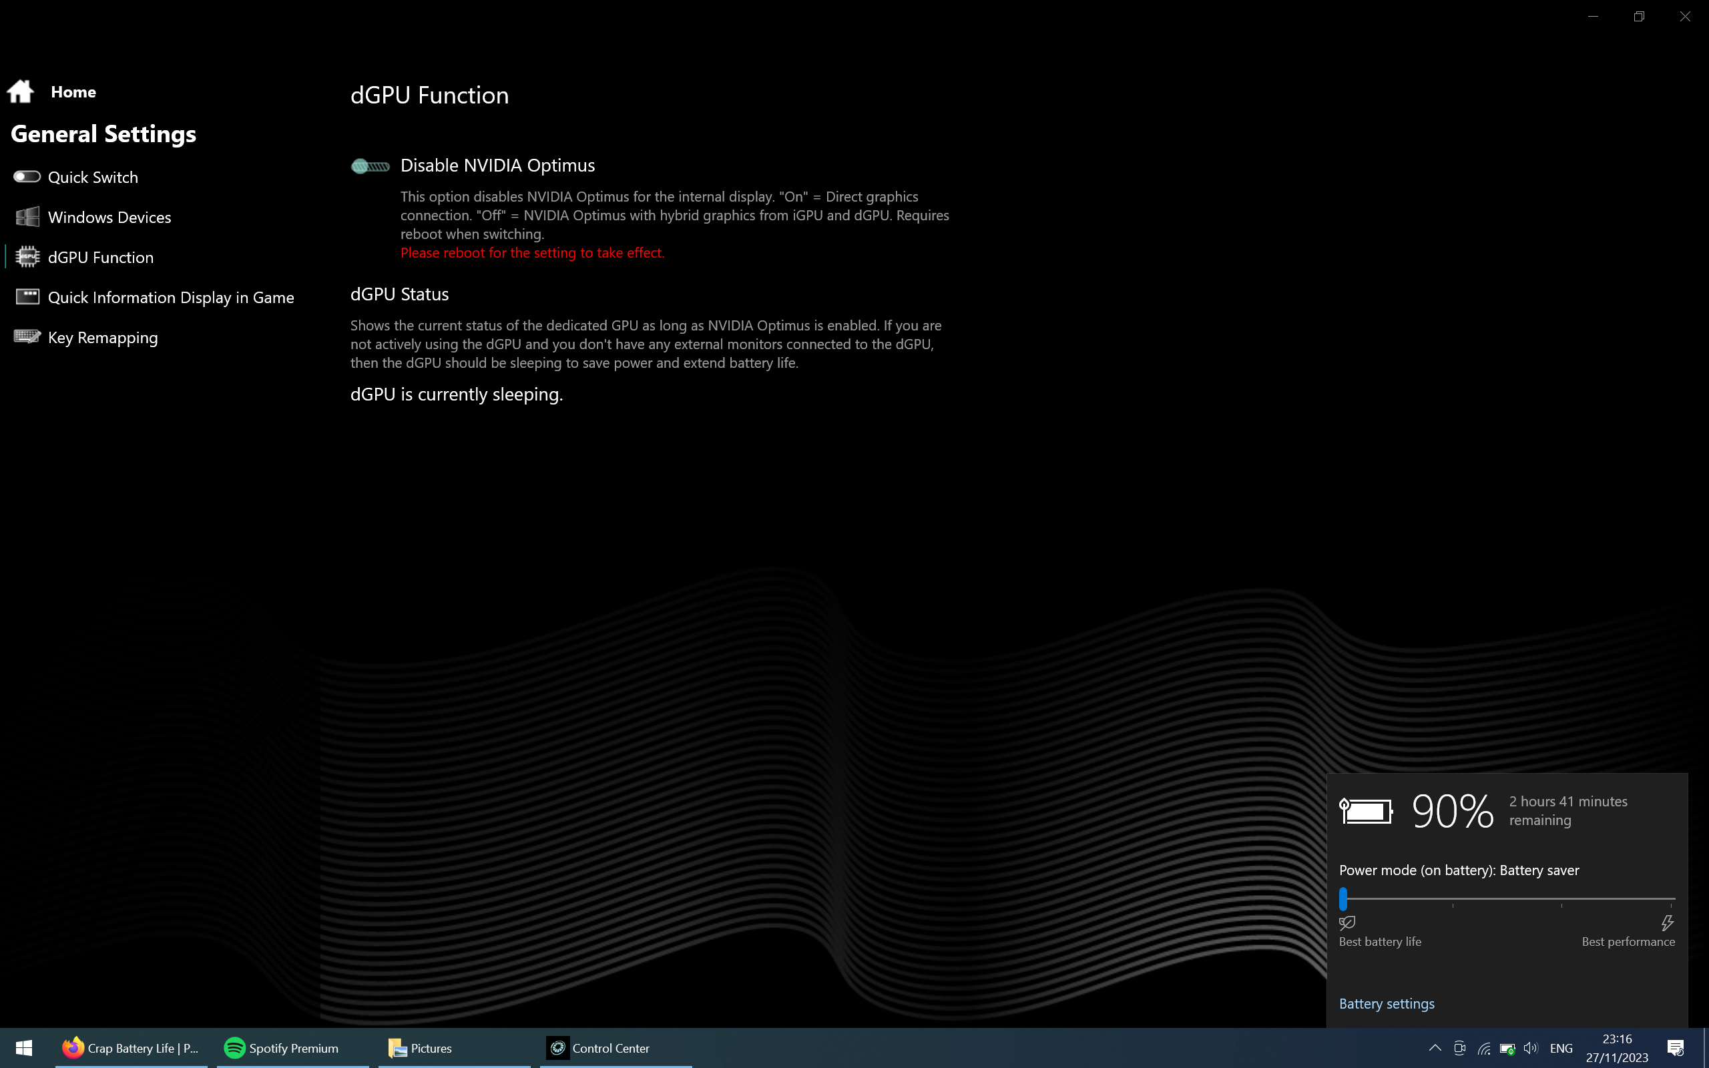Screen dimensions: 1709x1068
Task: Click the General Settings heading
Action: tap(103, 134)
